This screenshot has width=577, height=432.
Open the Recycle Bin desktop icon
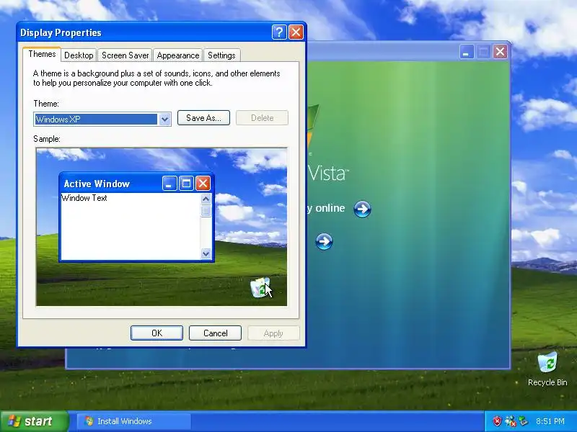pos(547,369)
